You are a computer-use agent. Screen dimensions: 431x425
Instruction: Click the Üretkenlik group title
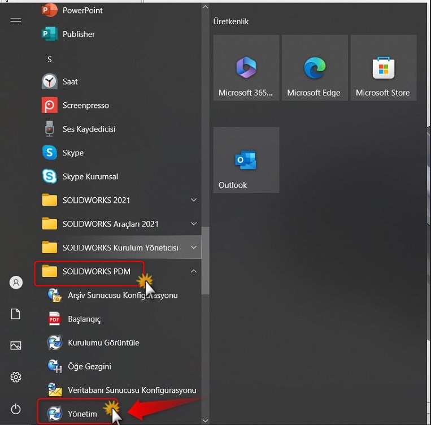click(231, 21)
